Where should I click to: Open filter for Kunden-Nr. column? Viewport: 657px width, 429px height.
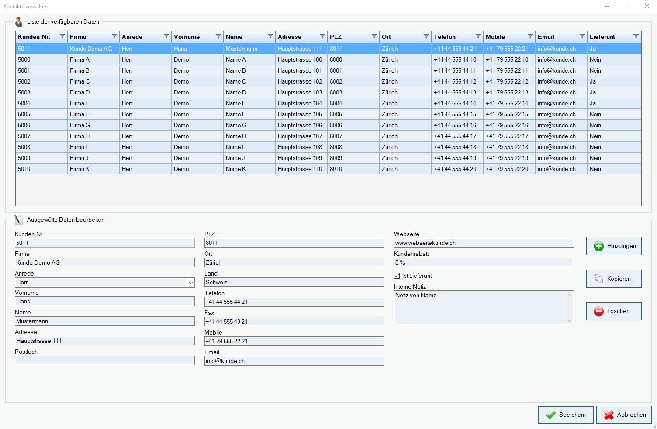point(62,36)
